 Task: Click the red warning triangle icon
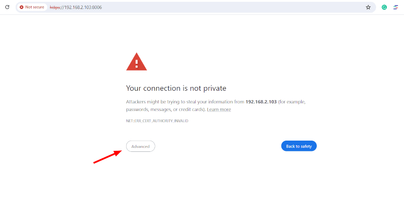coord(136,62)
